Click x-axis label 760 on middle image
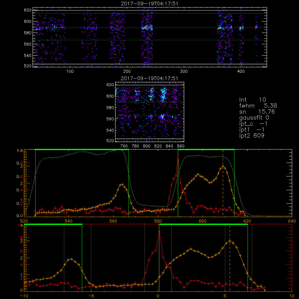 (124, 146)
